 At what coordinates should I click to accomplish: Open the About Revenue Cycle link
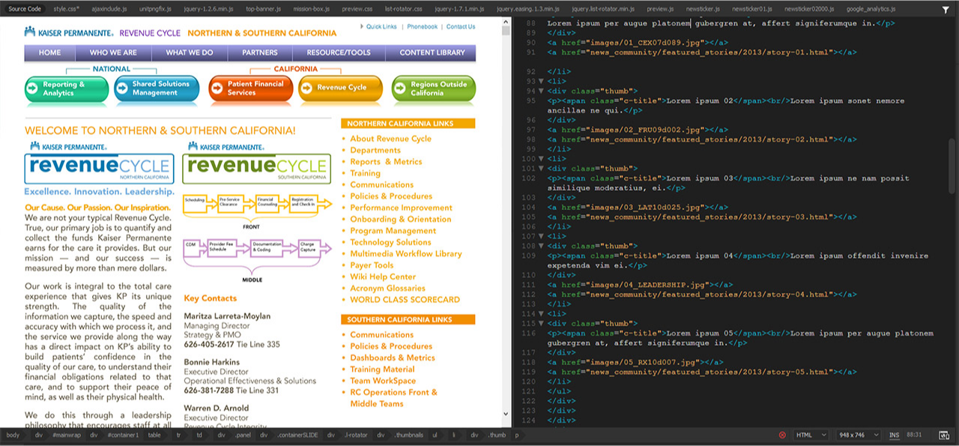[390, 139]
